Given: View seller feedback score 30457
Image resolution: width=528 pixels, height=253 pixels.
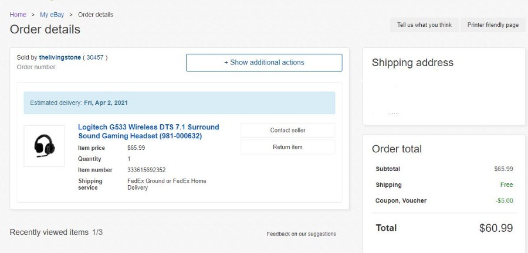Looking at the screenshot, I should point(95,57).
